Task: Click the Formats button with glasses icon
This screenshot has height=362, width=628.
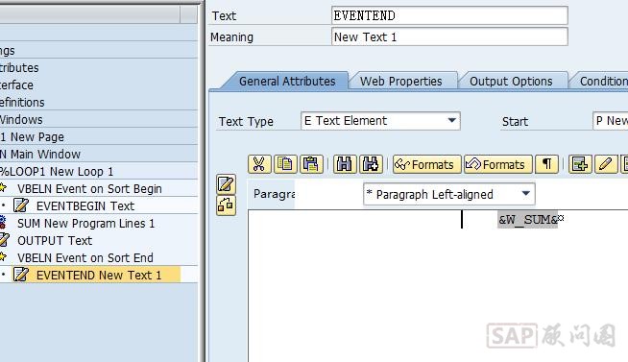Action: (x=427, y=164)
